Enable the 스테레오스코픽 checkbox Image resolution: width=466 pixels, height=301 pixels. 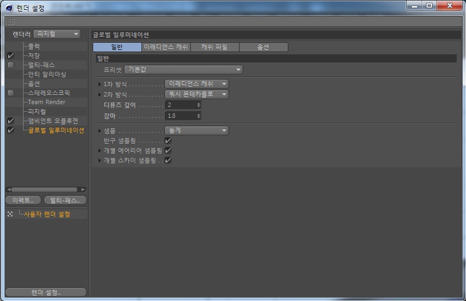click(10, 93)
